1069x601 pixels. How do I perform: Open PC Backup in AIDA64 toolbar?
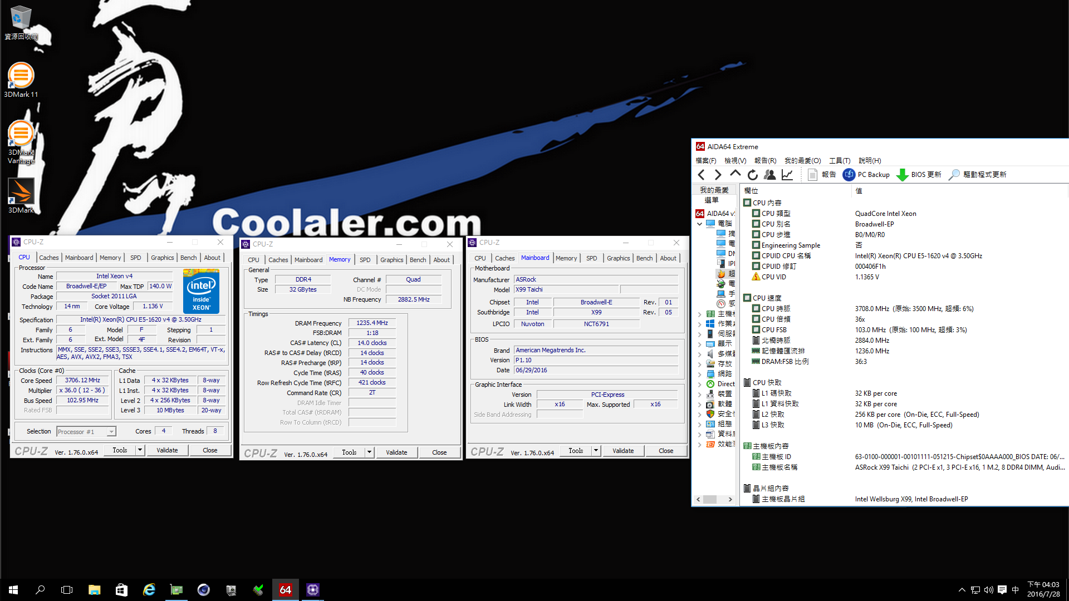tap(866, 175)
